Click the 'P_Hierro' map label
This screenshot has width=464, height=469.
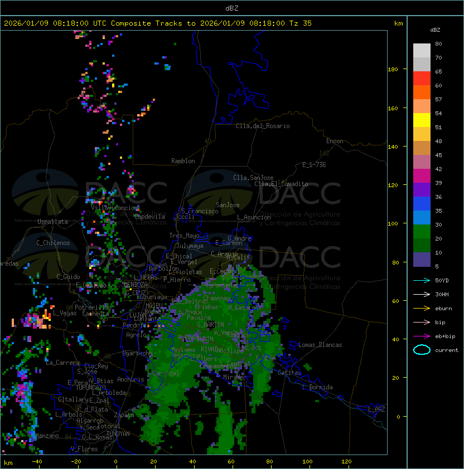point(177,280)
